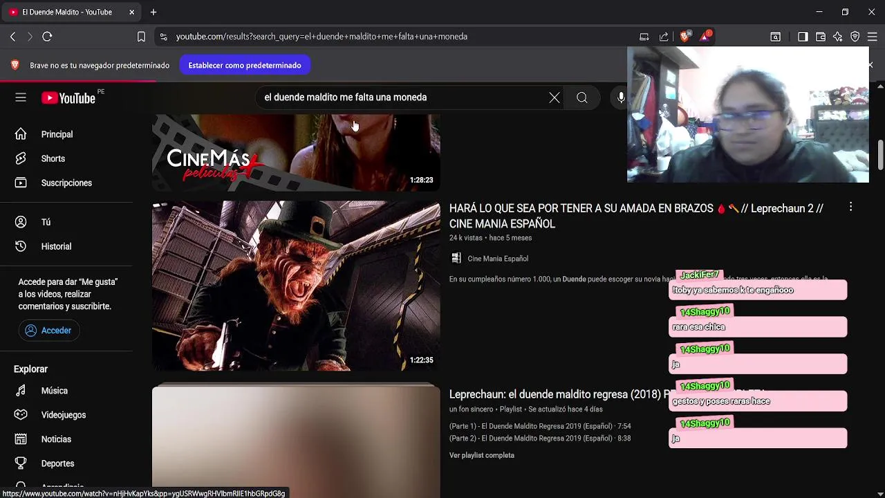View site settings icon beside the URL
The image size is (885, 498).
tap(163, 37)
